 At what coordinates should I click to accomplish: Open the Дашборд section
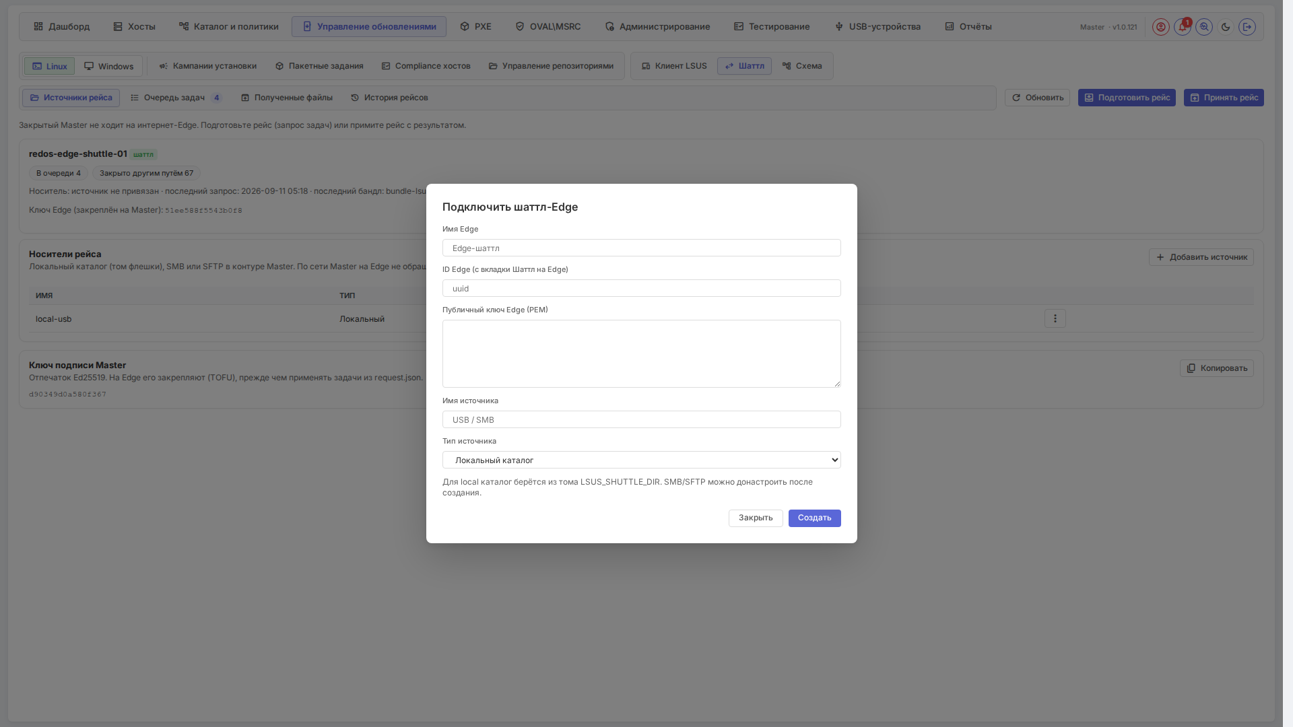coord(61,27)
